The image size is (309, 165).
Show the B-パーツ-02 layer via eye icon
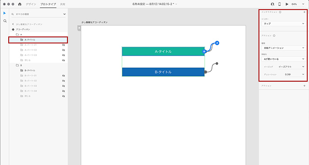(x=64, y=81)
